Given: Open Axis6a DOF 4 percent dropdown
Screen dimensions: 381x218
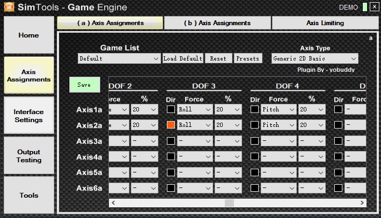Looking at the screenshot, I should (312, 188).
